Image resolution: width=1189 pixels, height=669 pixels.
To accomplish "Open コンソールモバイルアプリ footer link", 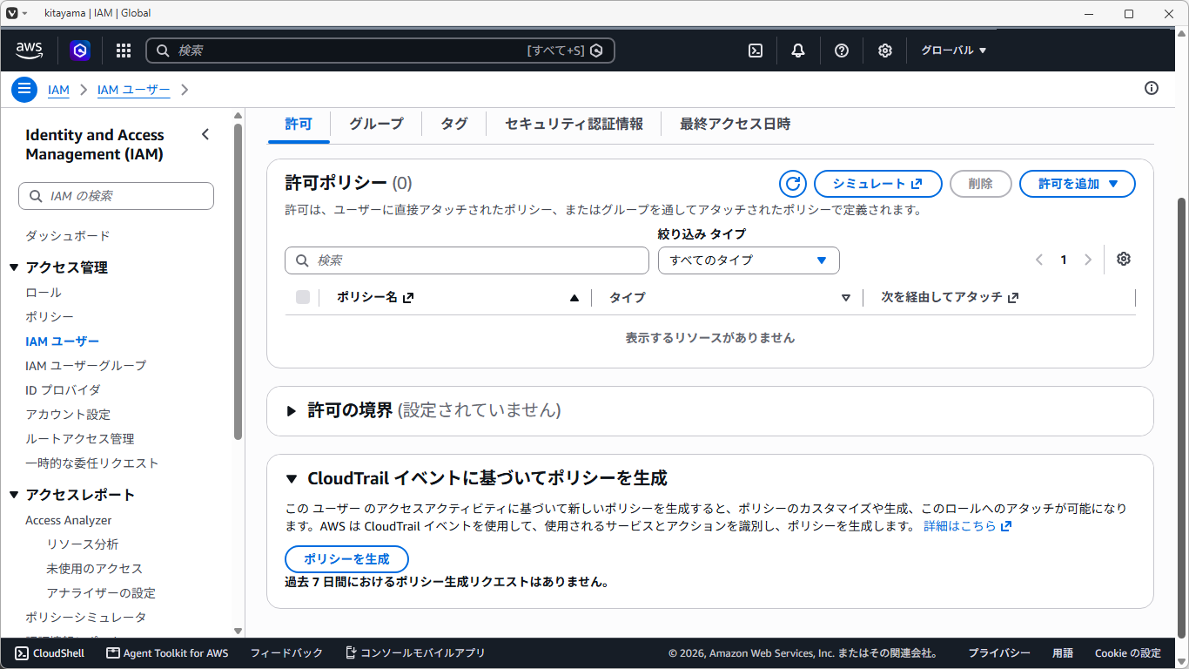I will 415,653.
